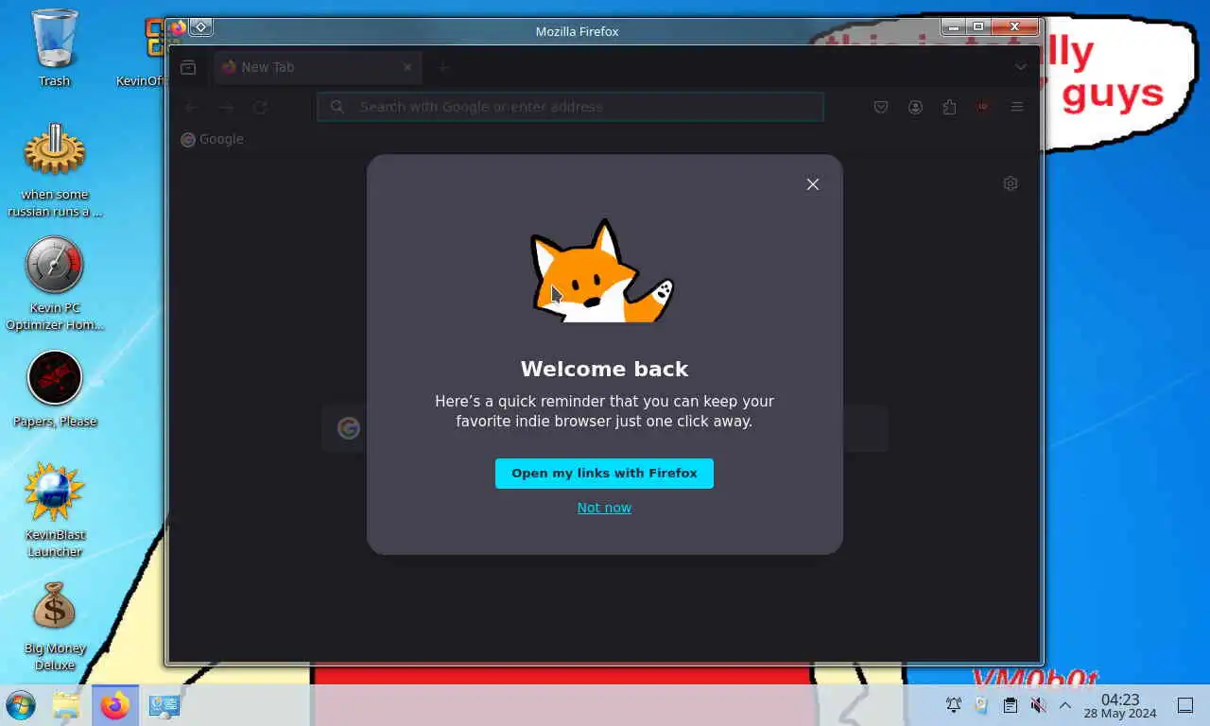Click the muted volume tray icon
This screenshot has width=1210, height=726.
tap(1037, 705)
